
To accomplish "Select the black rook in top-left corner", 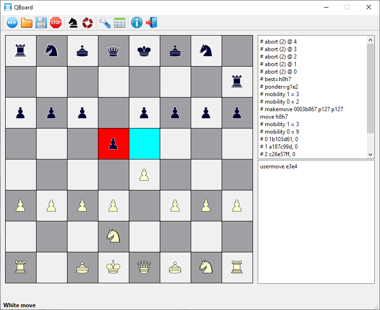I will coord(21,51).
